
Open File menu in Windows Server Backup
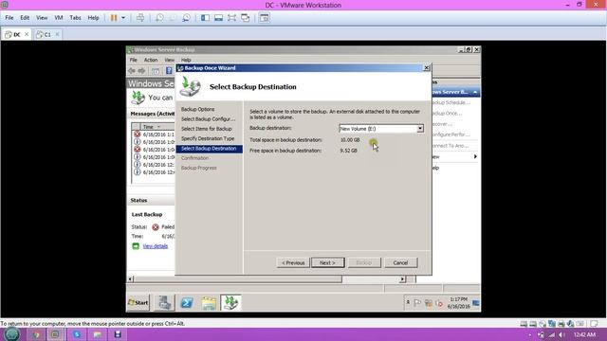(133, 60)
